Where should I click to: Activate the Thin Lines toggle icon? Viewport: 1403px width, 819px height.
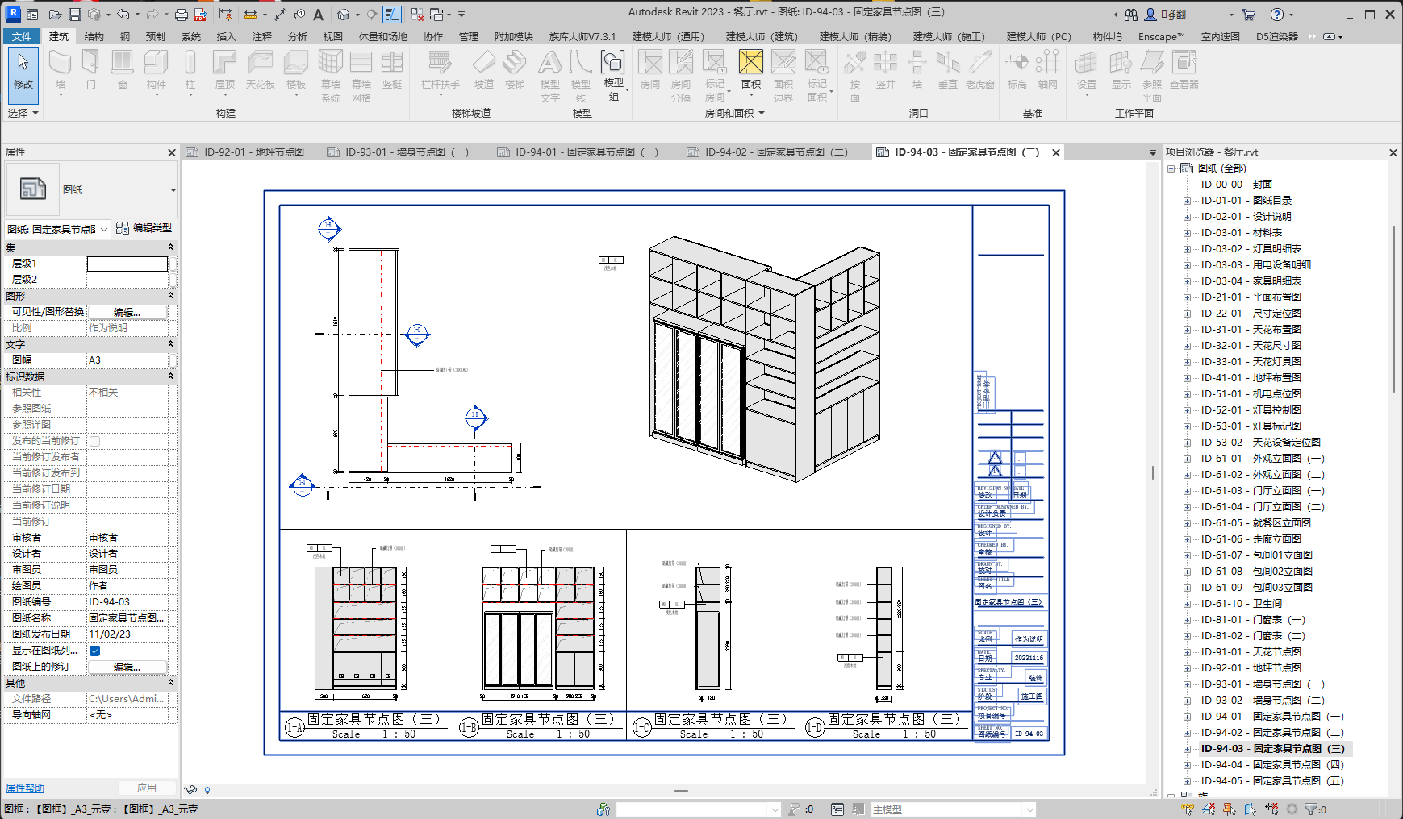click(392, 15)
